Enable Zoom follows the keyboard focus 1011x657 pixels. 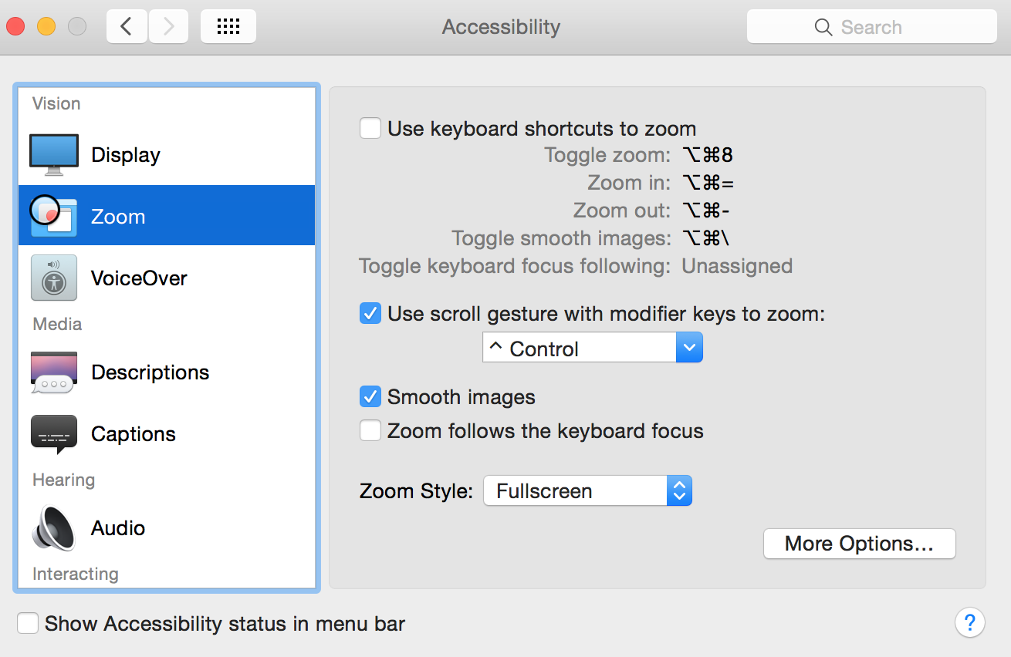[370, 430]
